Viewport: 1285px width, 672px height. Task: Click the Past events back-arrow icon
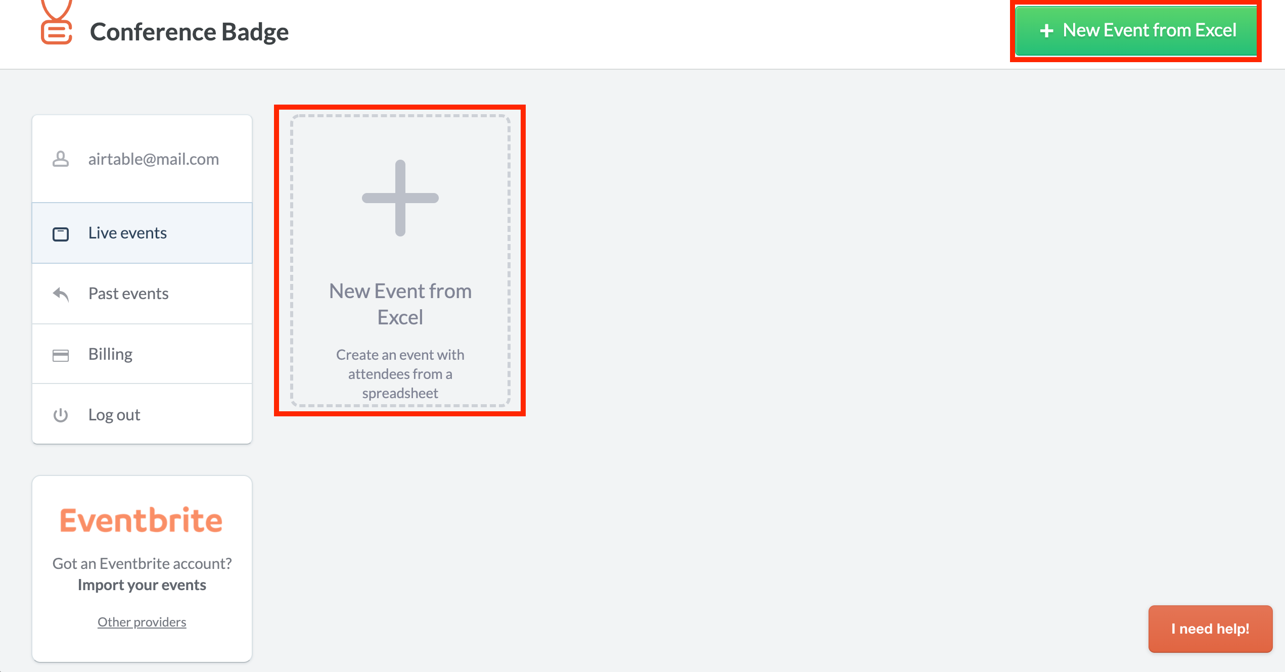coord(61,294)
